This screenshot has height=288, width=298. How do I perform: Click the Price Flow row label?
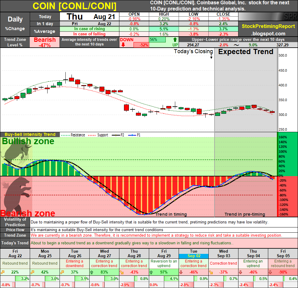[15, 230]
